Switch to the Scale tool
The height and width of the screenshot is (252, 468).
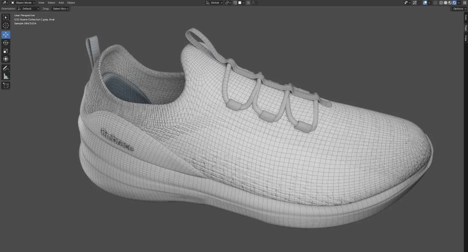point(6,51)
